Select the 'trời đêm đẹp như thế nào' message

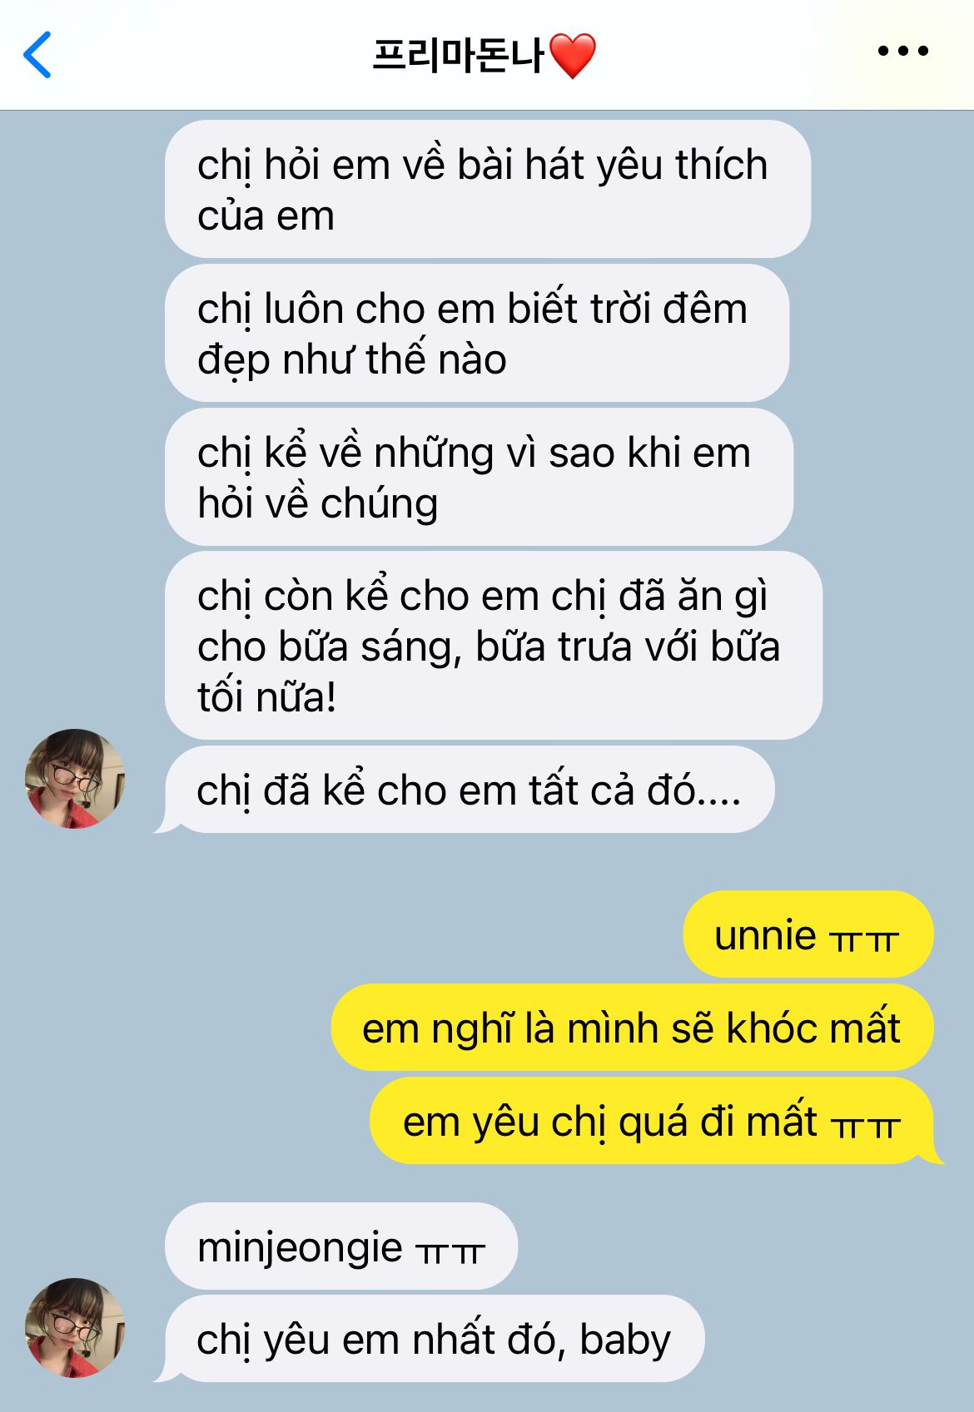point(477,333)
